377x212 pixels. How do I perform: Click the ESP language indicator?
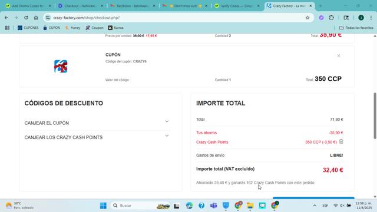(325, 206)
